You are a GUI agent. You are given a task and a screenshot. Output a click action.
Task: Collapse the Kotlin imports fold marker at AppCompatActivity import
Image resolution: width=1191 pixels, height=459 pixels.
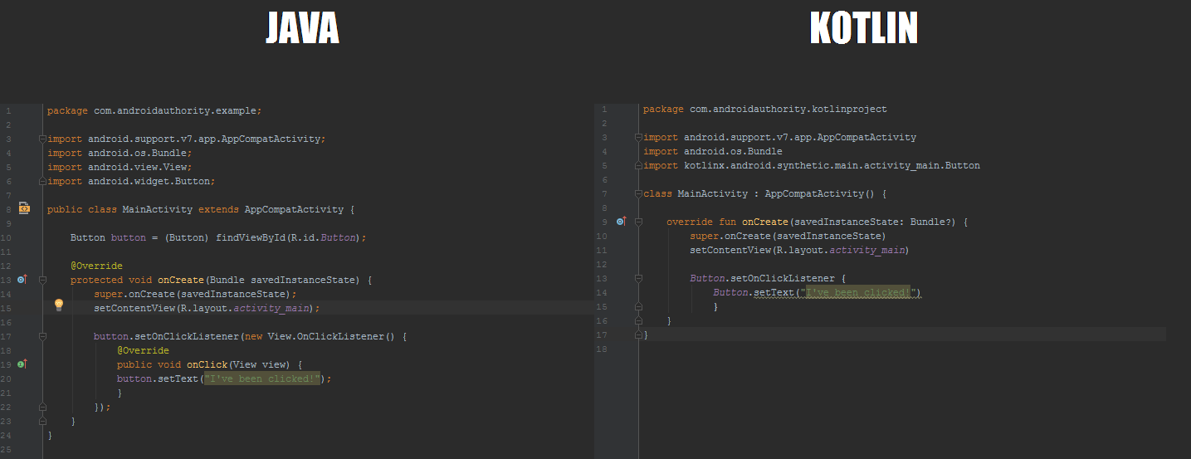tap(638, 137)
